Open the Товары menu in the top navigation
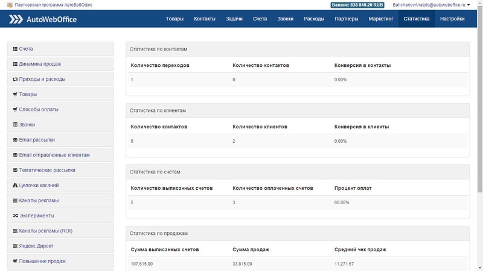Image resolution: width=483 pixels, height=271 pixels. coord(174,19)
